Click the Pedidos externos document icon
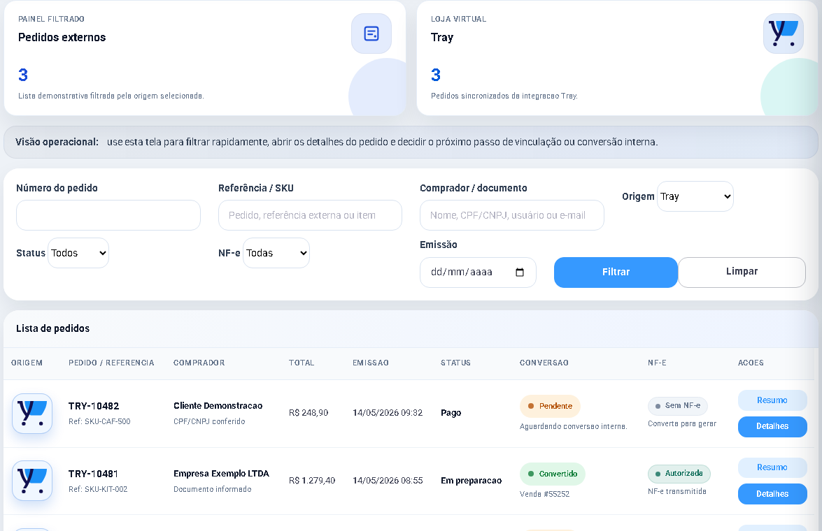Viewport: 822px width, 531px height. click(x=371, y=34)
